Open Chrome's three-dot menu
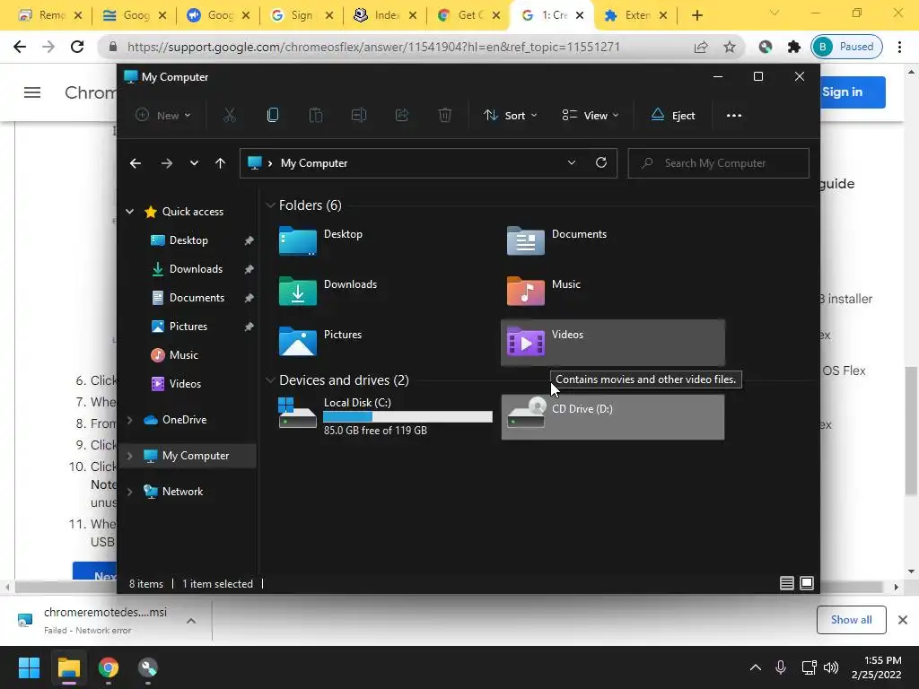 pyautogui.click(x=899, y=47)
